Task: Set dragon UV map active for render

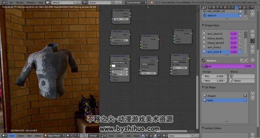Action: (x=245, y=96)
